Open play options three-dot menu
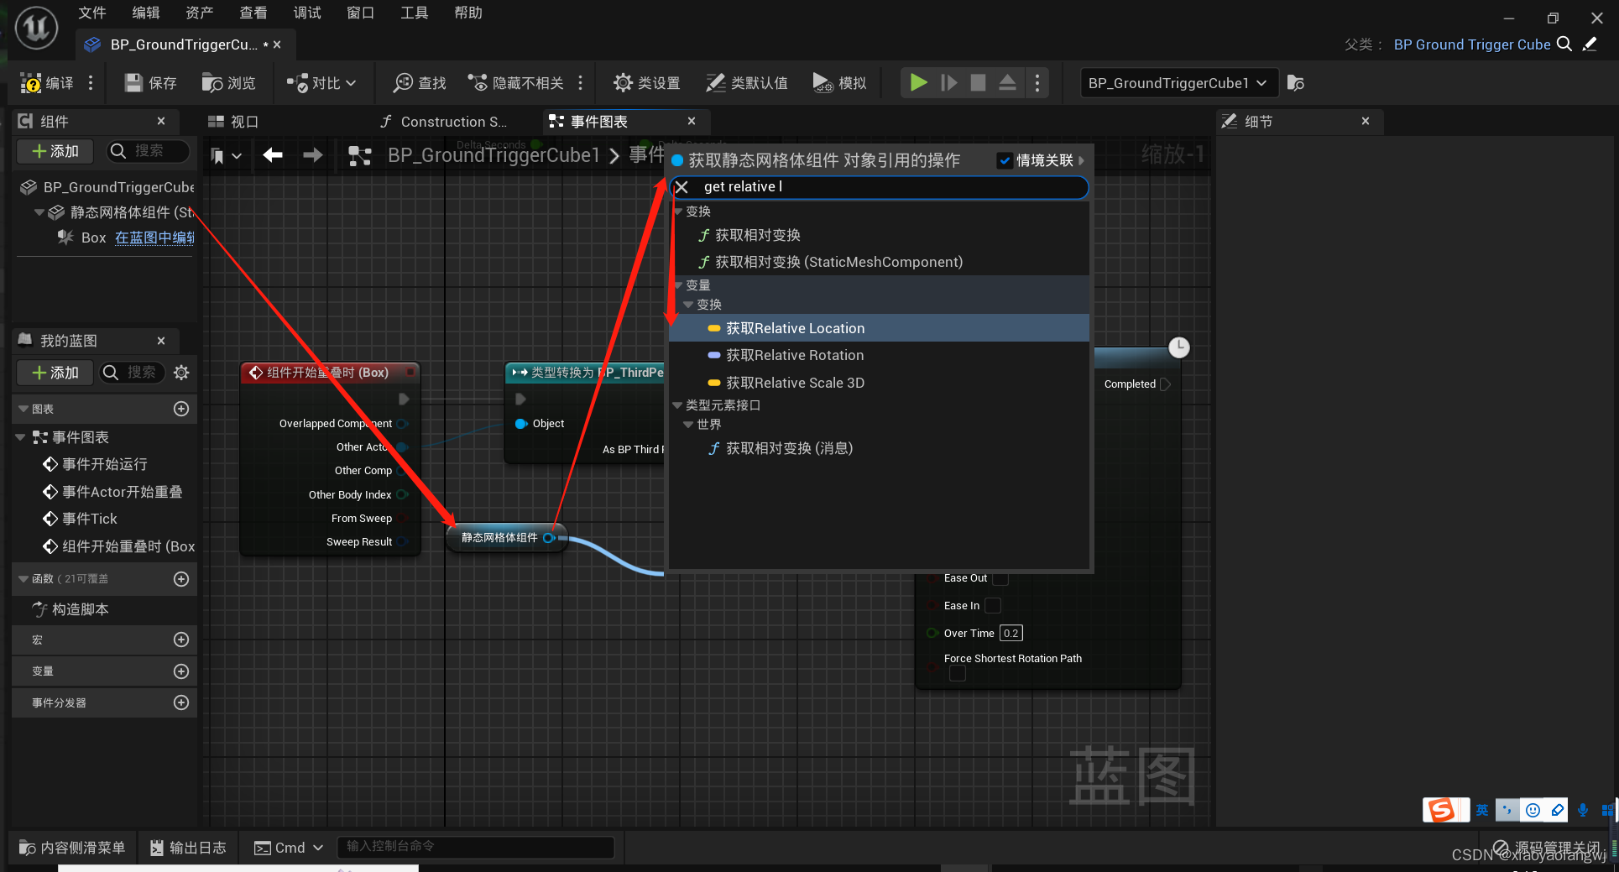 (x=1037, y=82)
